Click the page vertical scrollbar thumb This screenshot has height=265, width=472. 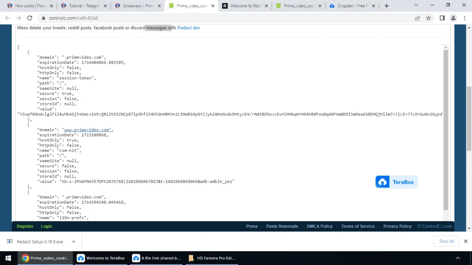coord(469,119)
